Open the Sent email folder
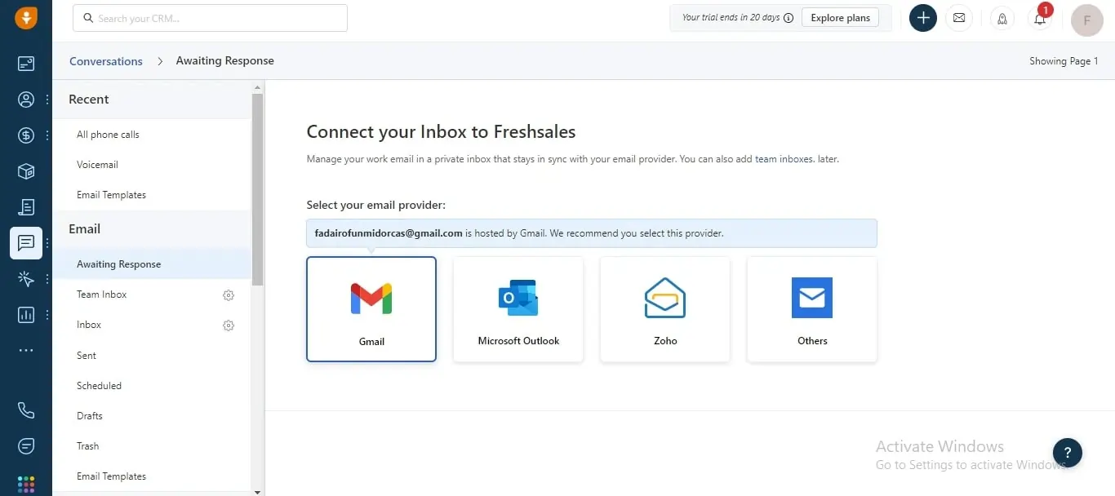This screenshot has width=1115, height=496. coord(87,356)
